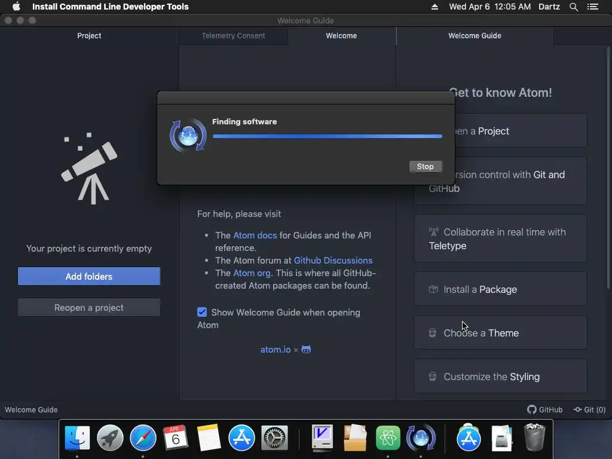Click Add folders button
Viewport: 612px width, 459px height.
coord(89,276)
